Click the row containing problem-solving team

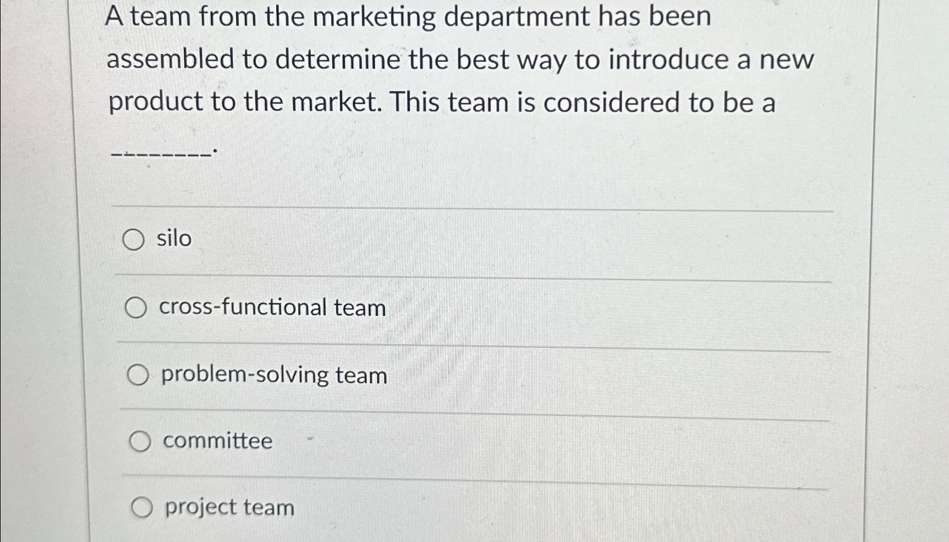coord(471,375)
